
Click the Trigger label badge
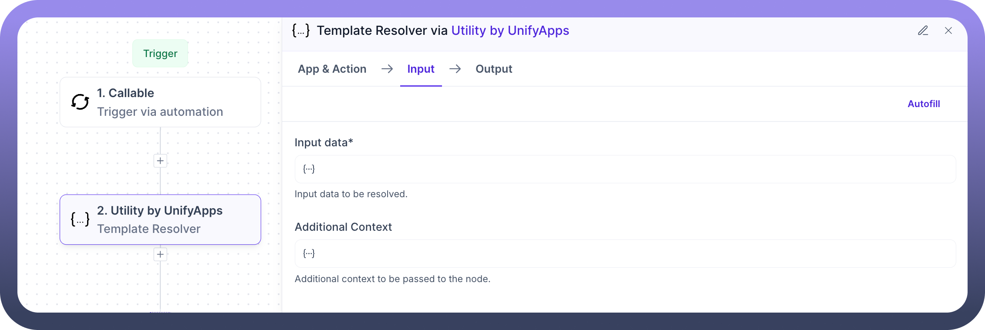click(x=160, y=54)
